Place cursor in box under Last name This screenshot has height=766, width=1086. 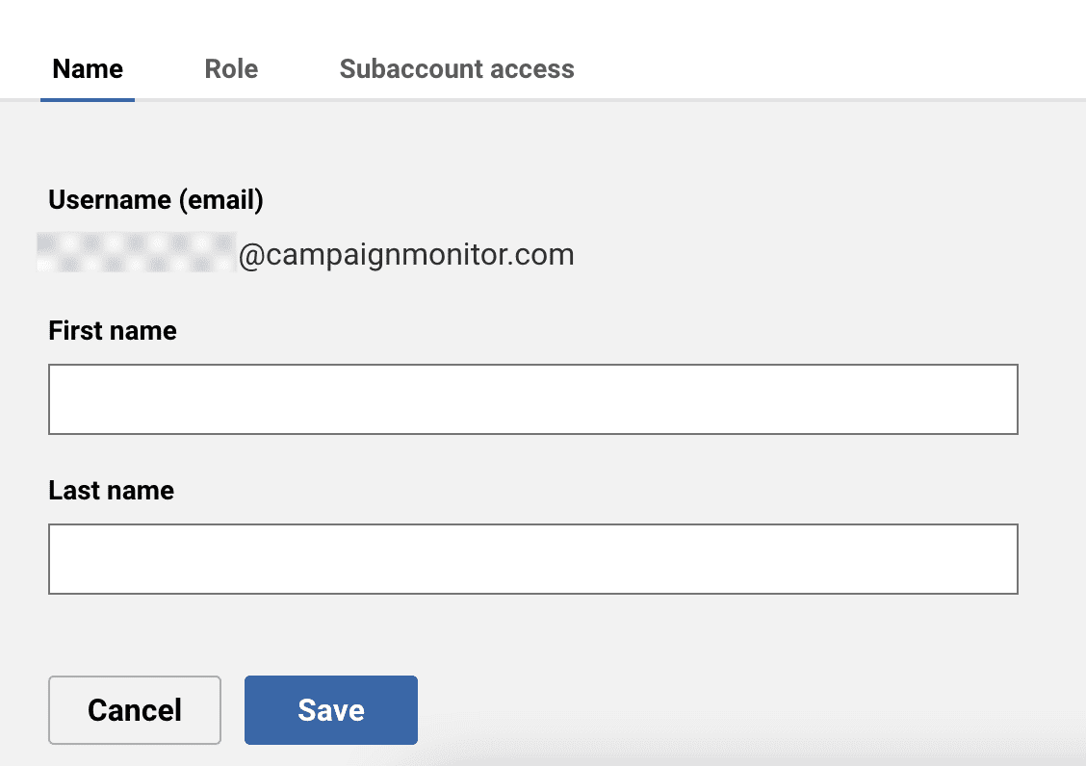(x=532, y=559)
